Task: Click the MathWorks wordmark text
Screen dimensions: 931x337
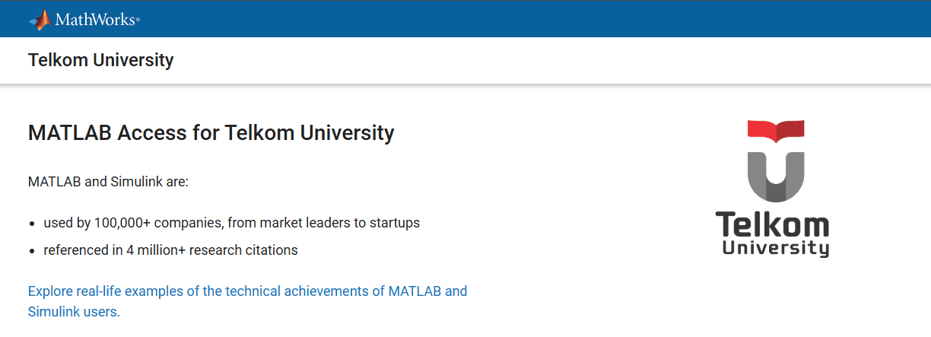Action: [x=94, y=21]
